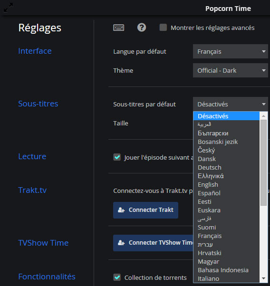This screenshot has height=286, width=270.
Task: Open the help question mark icon
Action: [x=142, y=28]
